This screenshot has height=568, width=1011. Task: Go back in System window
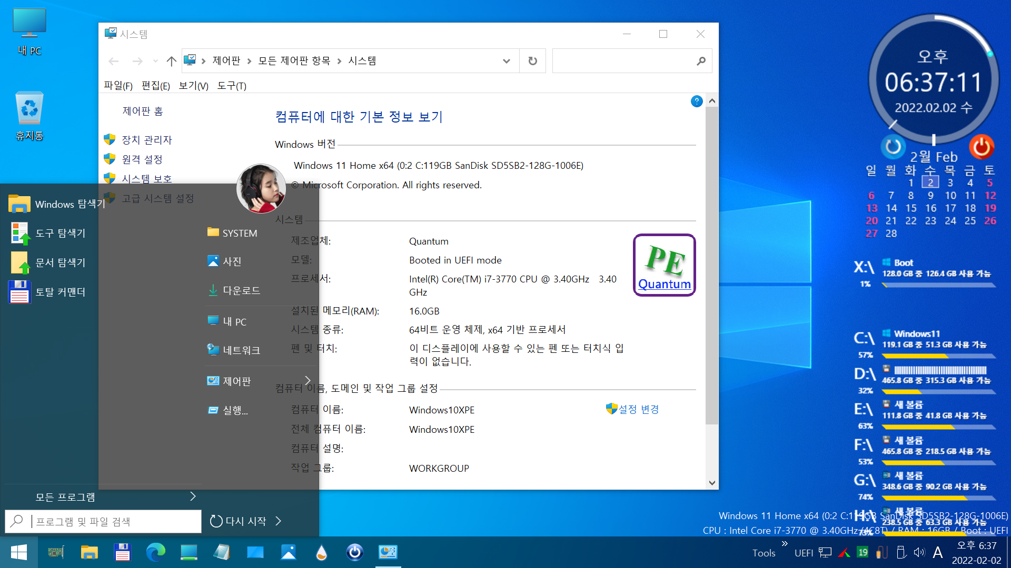114,61
